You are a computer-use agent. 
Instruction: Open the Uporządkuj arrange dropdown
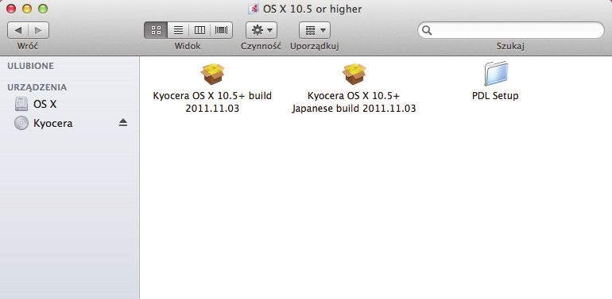315,30
